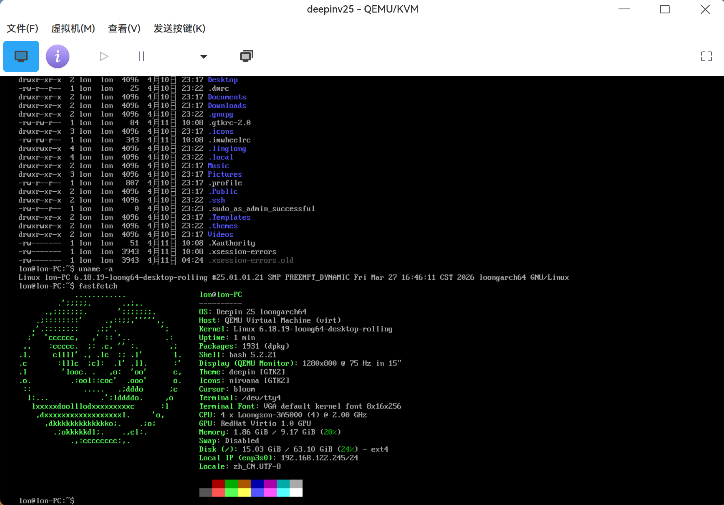724x505 pixels.
Task: Open the 发送按键(K) menu
Action: 179,28
